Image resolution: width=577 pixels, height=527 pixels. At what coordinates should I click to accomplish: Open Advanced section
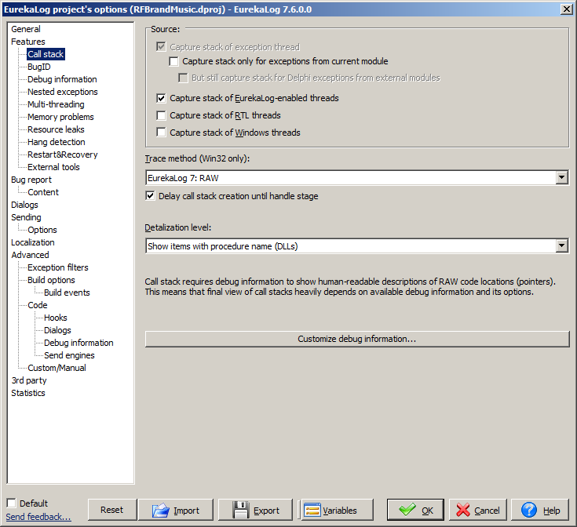[30, 255]
